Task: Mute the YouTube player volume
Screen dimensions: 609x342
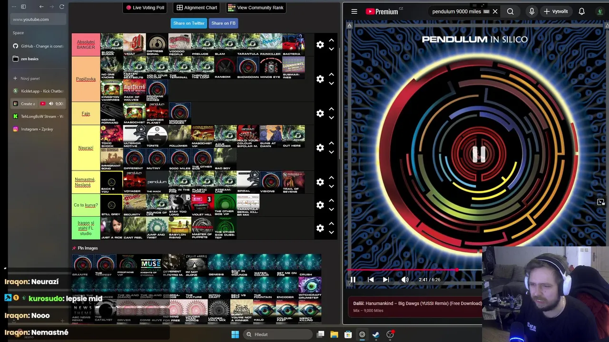Action: point(405,280)
